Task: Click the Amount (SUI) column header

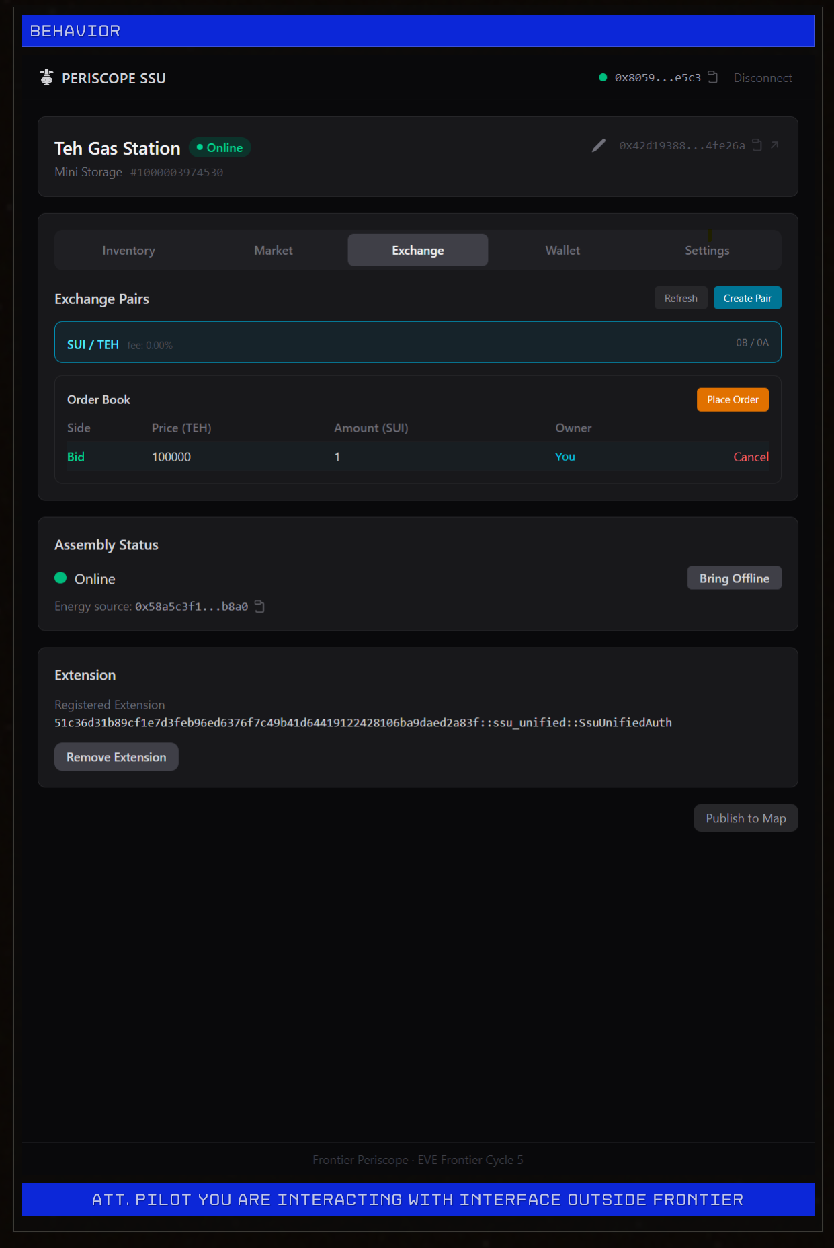Action: [x=371, y=428]
